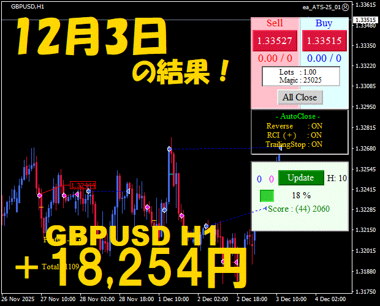This screenshot has width=380, height=306.
Task: Click the Lots and Magic field
Action: click(x=301, y=76)
